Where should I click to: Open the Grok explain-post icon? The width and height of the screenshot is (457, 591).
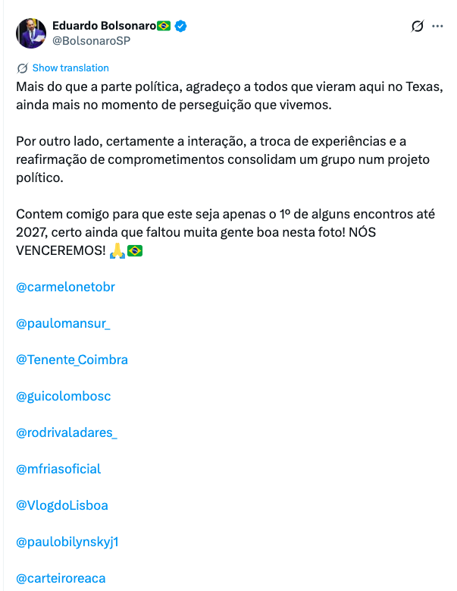coord(417,27)
